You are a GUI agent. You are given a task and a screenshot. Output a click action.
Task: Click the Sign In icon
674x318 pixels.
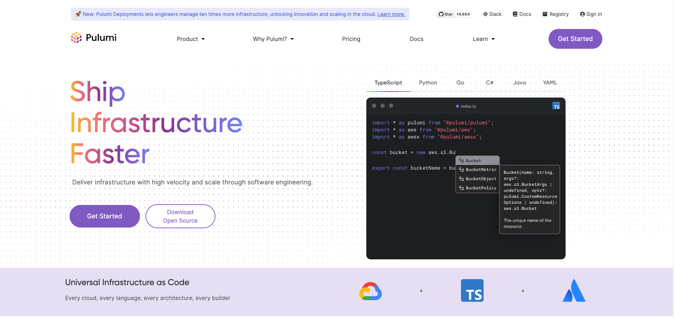coord(590,14)
